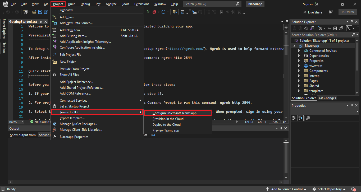Image resolution: width=361 pixels, height=192 pixels.
Task: Close the GettingStarted.txt tab
Action: click(46, 22)
